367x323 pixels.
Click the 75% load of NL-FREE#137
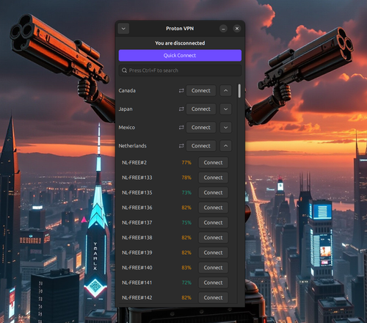pos(186,222)
